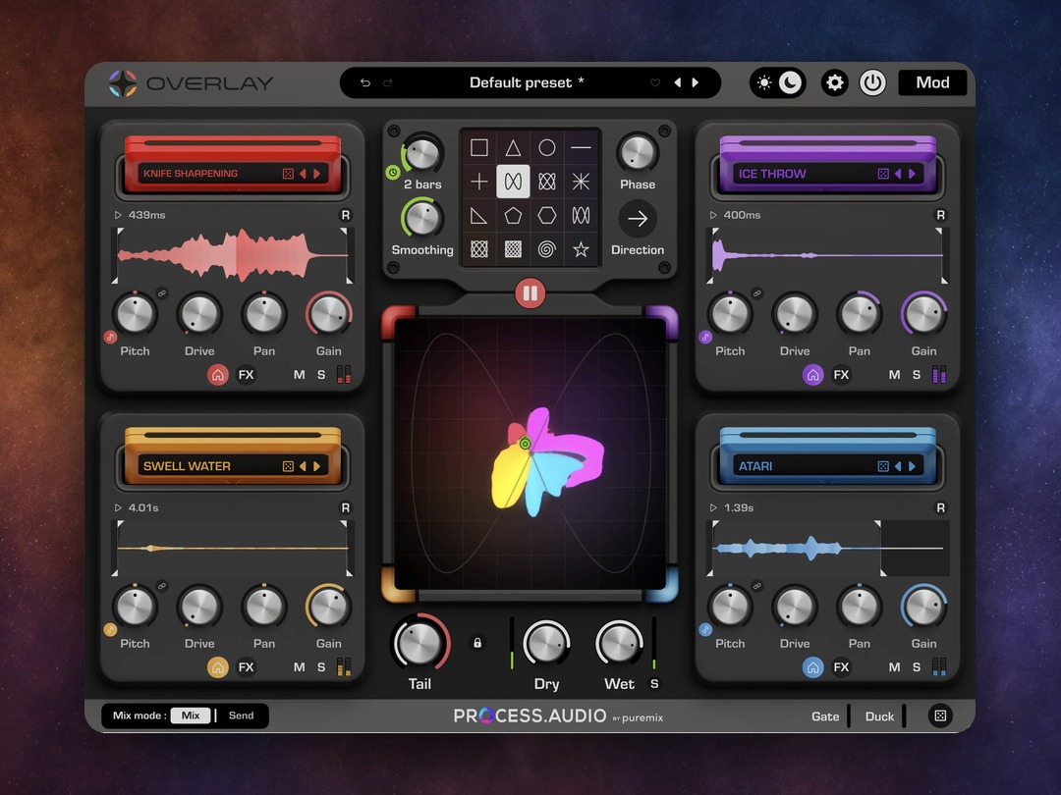
Task: Select the triangle path shape
Action: (x=513, y=147)
